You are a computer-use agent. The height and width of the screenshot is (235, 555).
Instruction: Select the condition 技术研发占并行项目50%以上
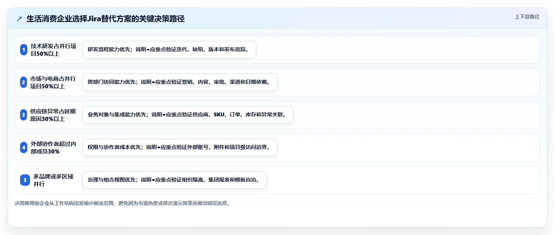tap(54, 50)
